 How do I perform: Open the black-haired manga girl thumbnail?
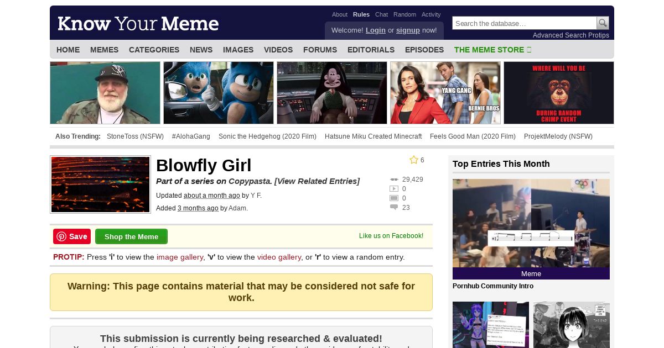572,325
